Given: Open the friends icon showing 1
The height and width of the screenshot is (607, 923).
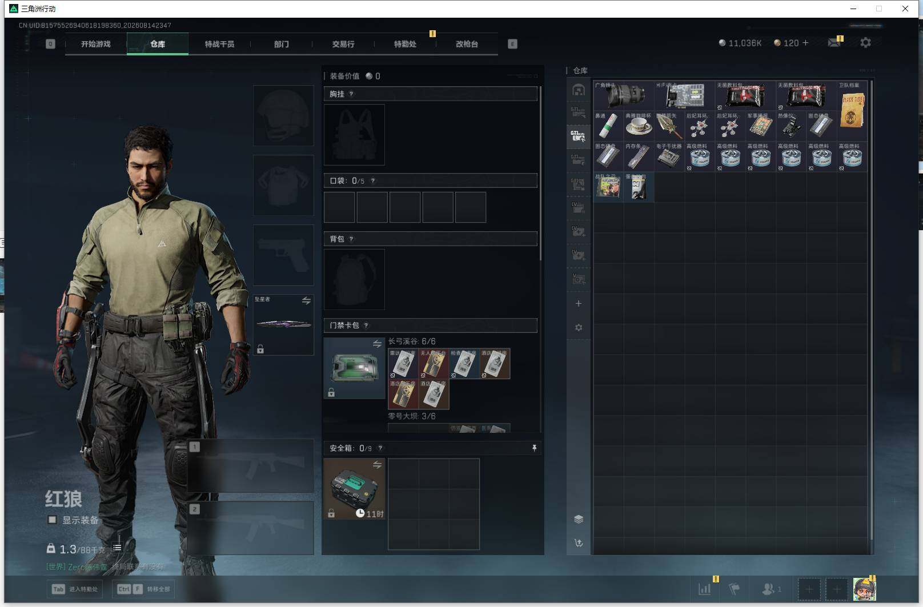Looking at the screenshot, I should coord(772,589).
